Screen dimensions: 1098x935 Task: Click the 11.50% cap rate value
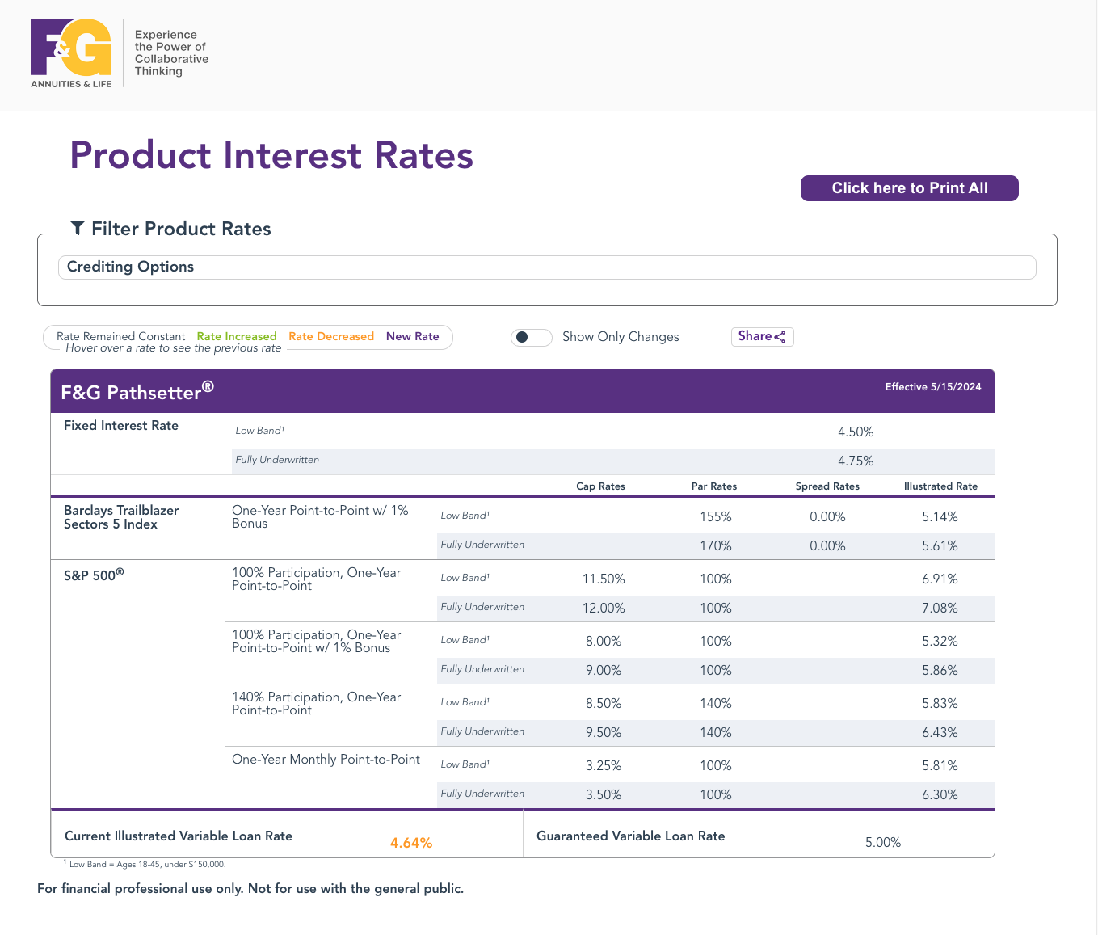coord(604,579)
